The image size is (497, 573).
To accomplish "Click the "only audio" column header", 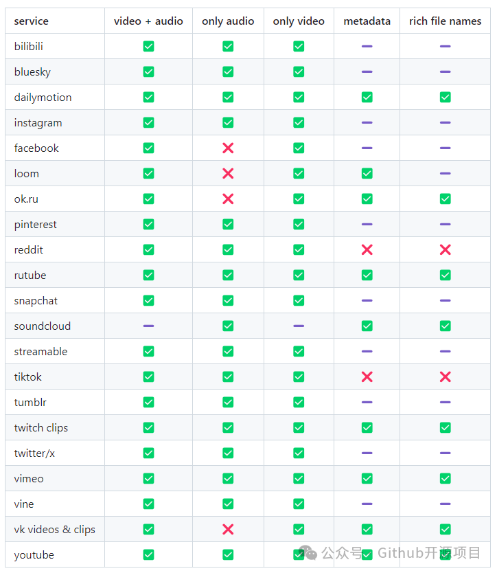I will (x=228, y=21).
